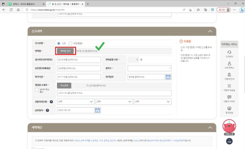Click the TOP scroll-to-top button
The image size is (245, 149).
click(x=229, y=141)
